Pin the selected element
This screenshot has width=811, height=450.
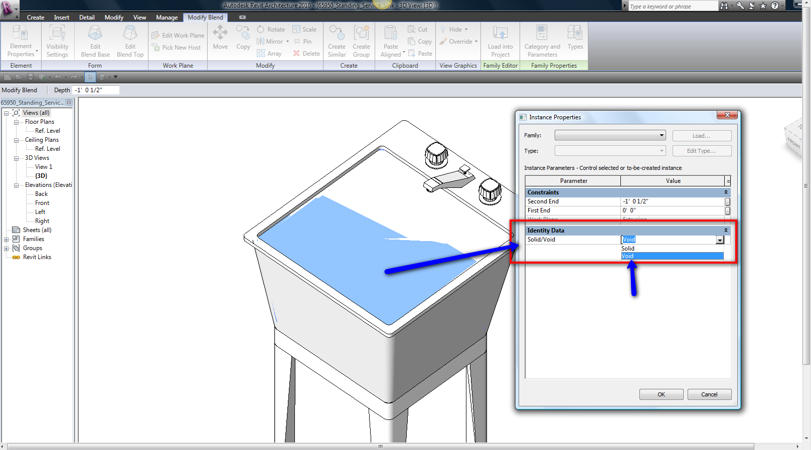[x=302, y=42]
